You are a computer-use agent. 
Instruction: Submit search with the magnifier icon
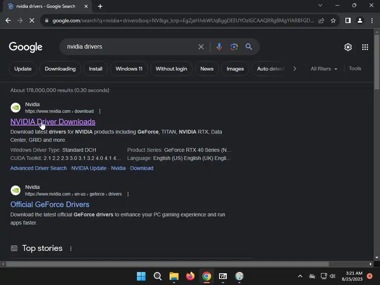(x=249, y=46)
